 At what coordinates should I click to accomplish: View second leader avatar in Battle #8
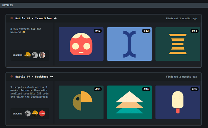pyautogui.click(x=35, y=55)
